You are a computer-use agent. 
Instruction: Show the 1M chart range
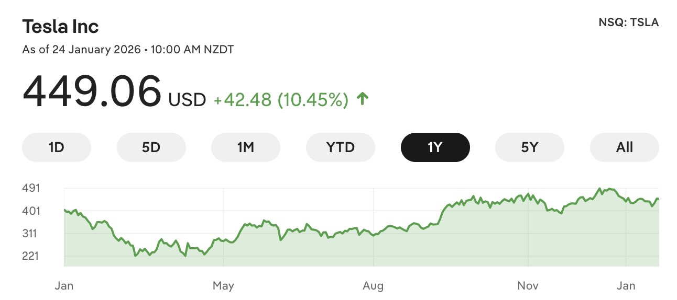tap(245, 147)
